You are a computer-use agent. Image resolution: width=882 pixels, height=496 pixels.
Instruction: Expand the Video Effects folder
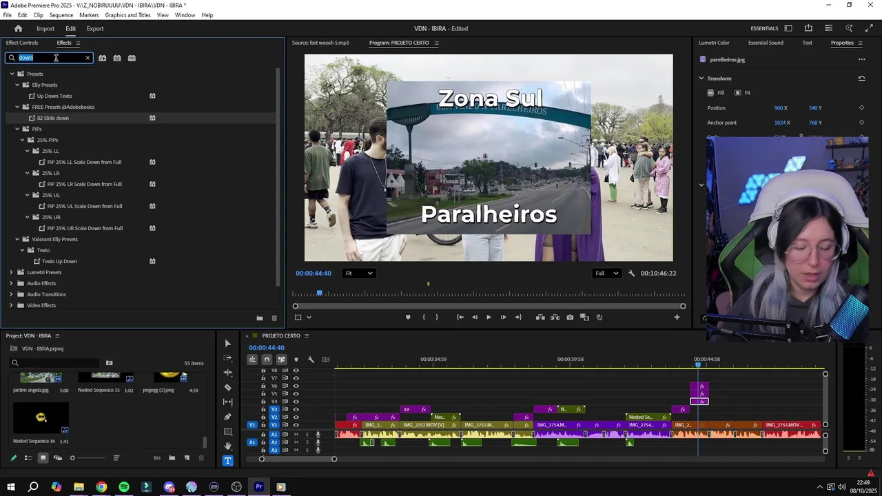[x=11, y=305]
